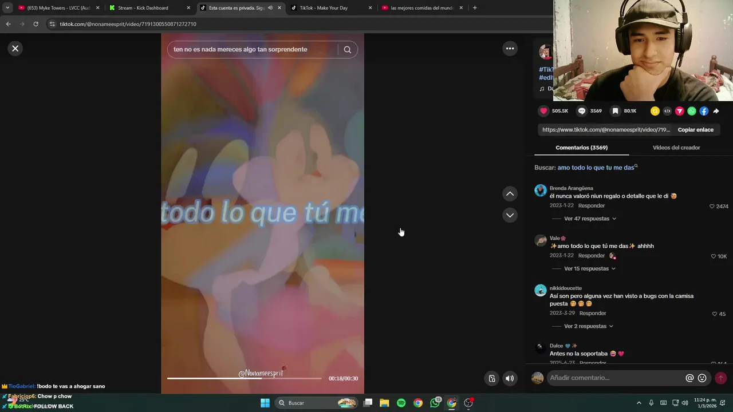Open Brenda Arangüena's profile avatar
The image size is (733, 412).
click(x=540, y=191)
